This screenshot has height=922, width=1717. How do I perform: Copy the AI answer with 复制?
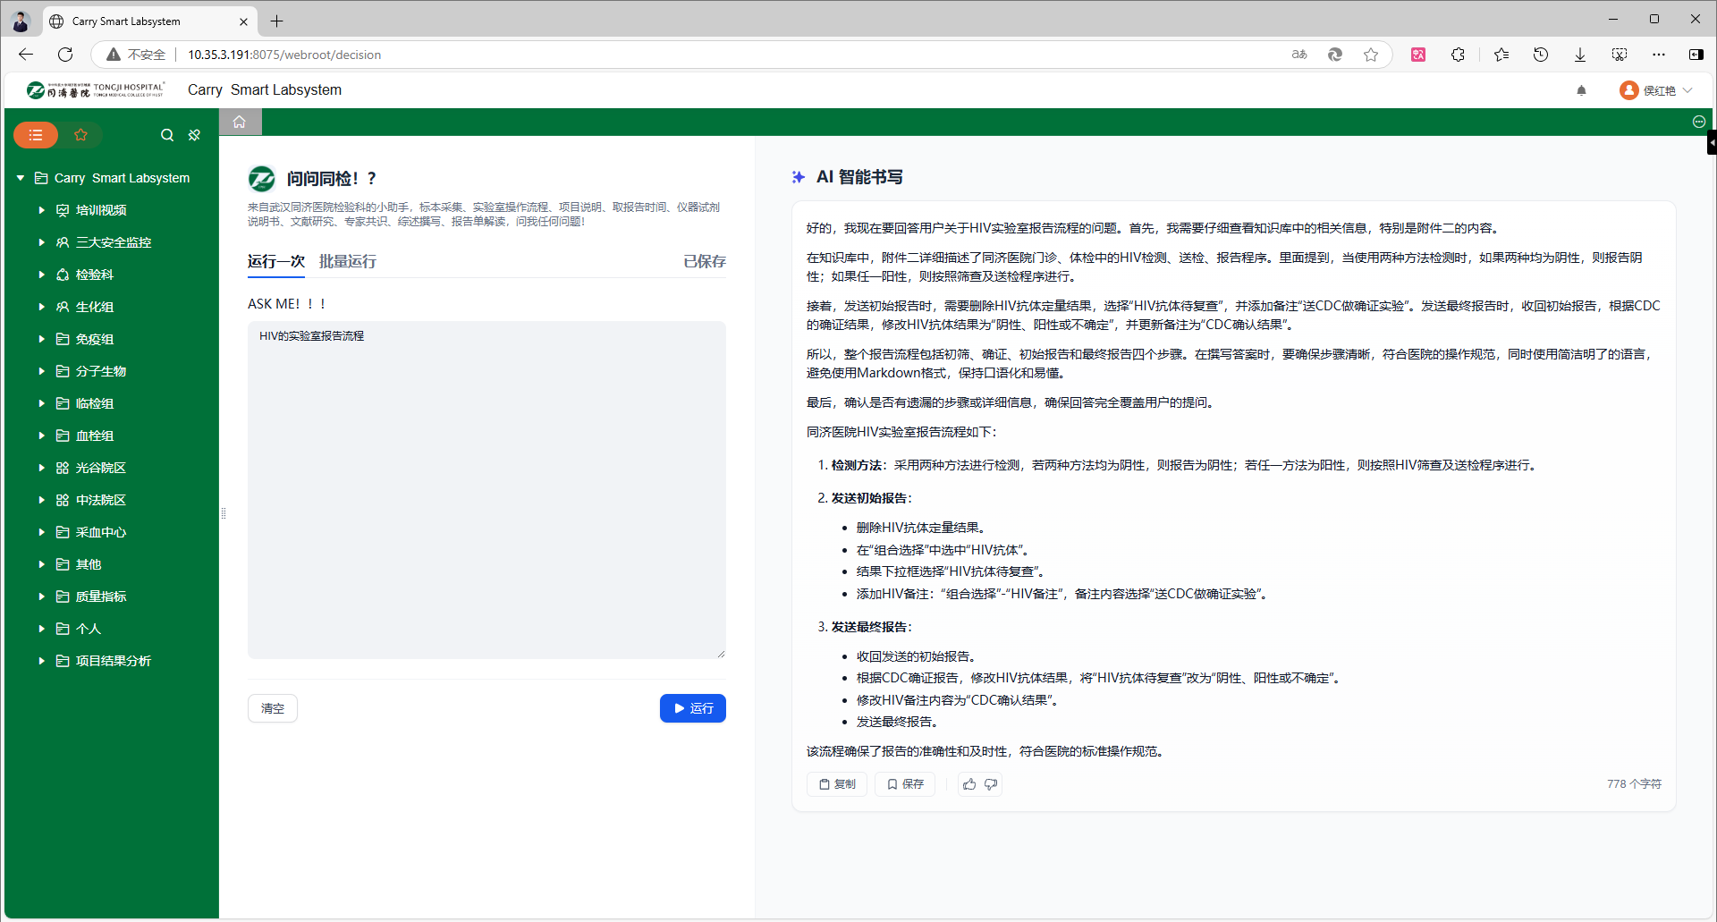pos(837,784)
